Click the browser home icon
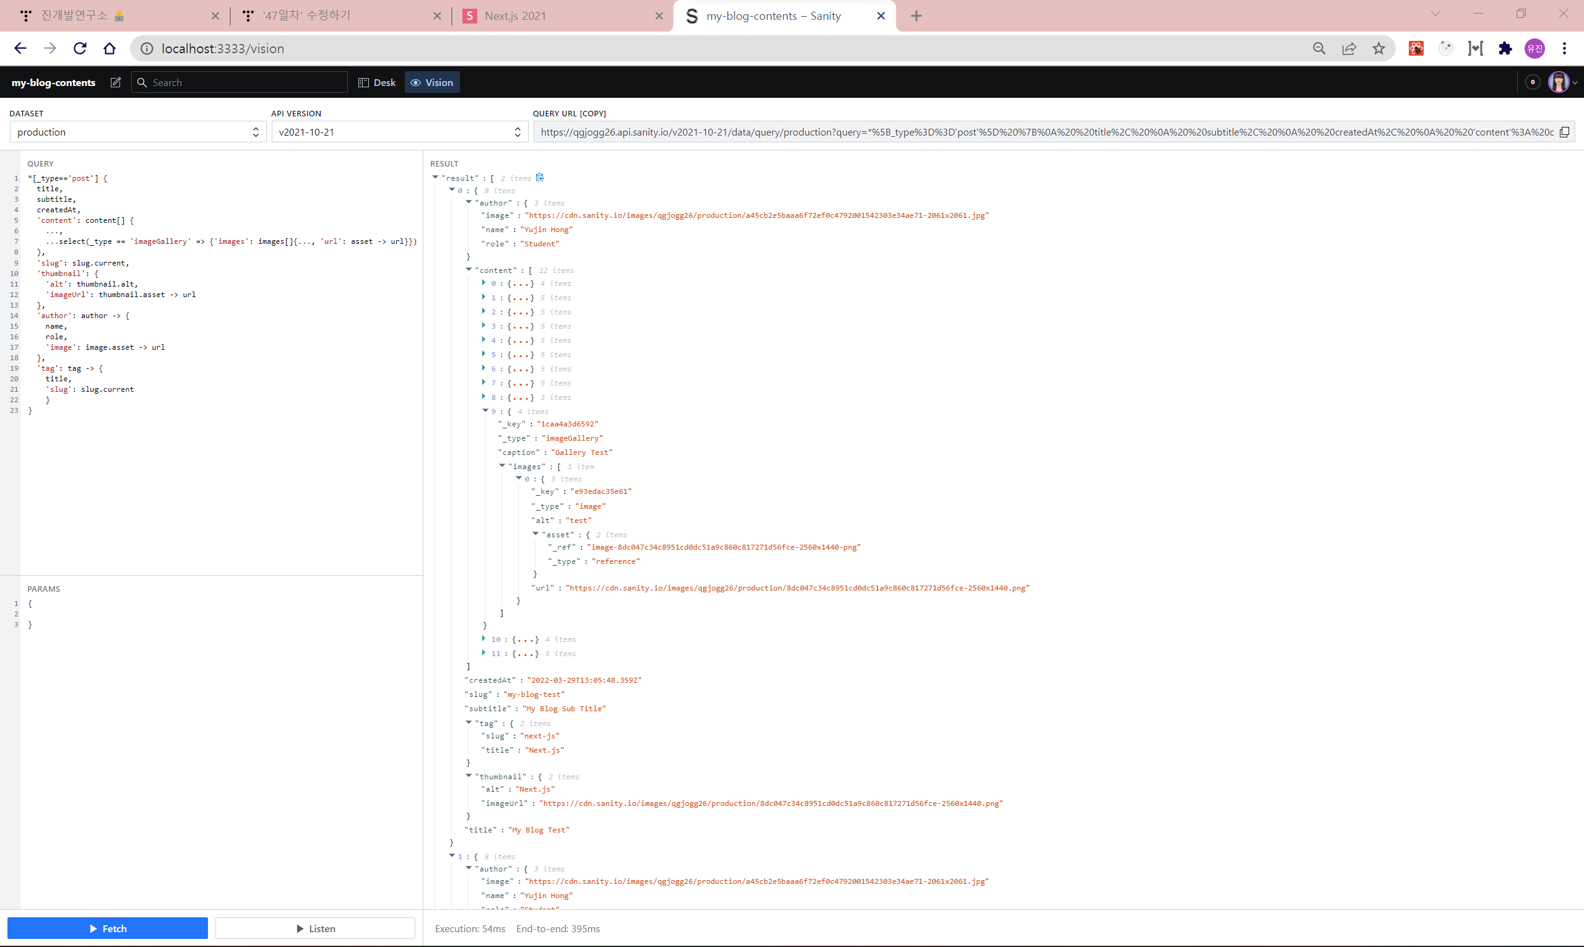This screenshot has height=947, width=1584. pyautogui.click(x=110, y=48)
